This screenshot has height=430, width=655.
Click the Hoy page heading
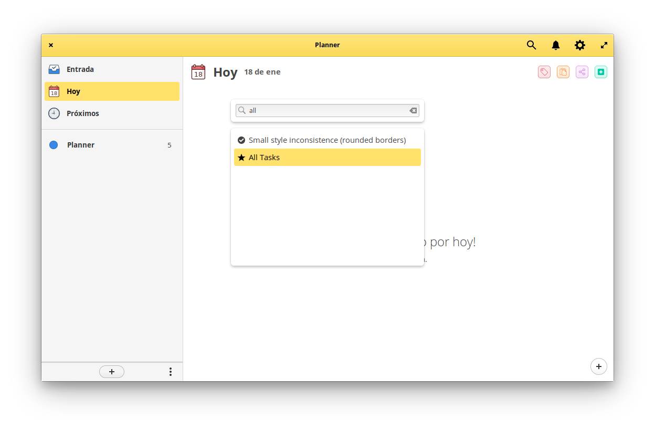(x=226, y=72)
